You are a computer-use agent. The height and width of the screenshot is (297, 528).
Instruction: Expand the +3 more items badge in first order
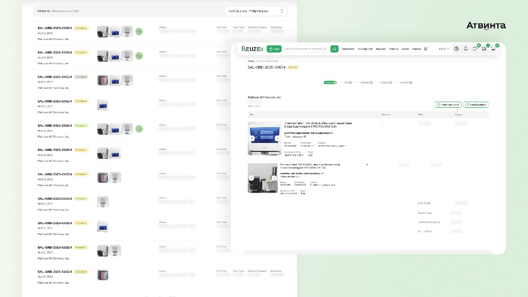(139, 31)
